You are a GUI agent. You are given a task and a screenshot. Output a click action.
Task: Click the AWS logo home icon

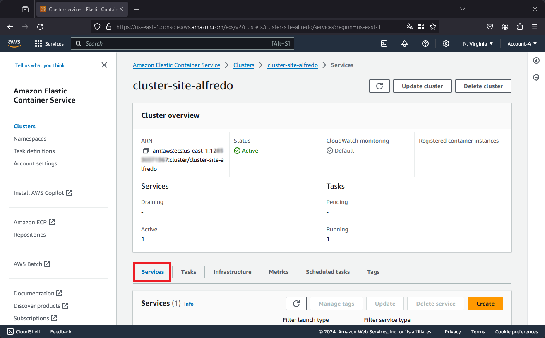point(14,43)
